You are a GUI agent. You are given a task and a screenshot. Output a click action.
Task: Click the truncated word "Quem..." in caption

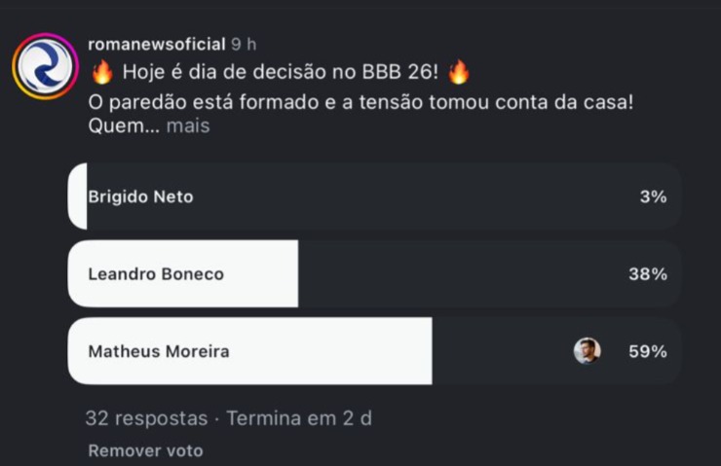tap(123, 126)
